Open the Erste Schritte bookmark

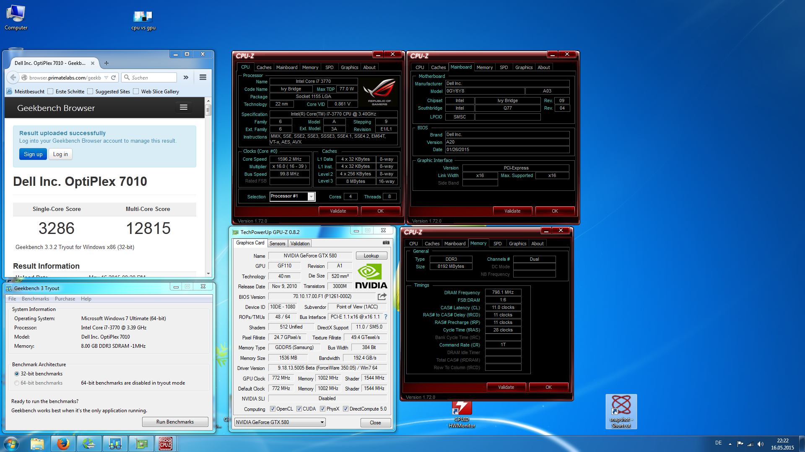click(x=66, y=92)
